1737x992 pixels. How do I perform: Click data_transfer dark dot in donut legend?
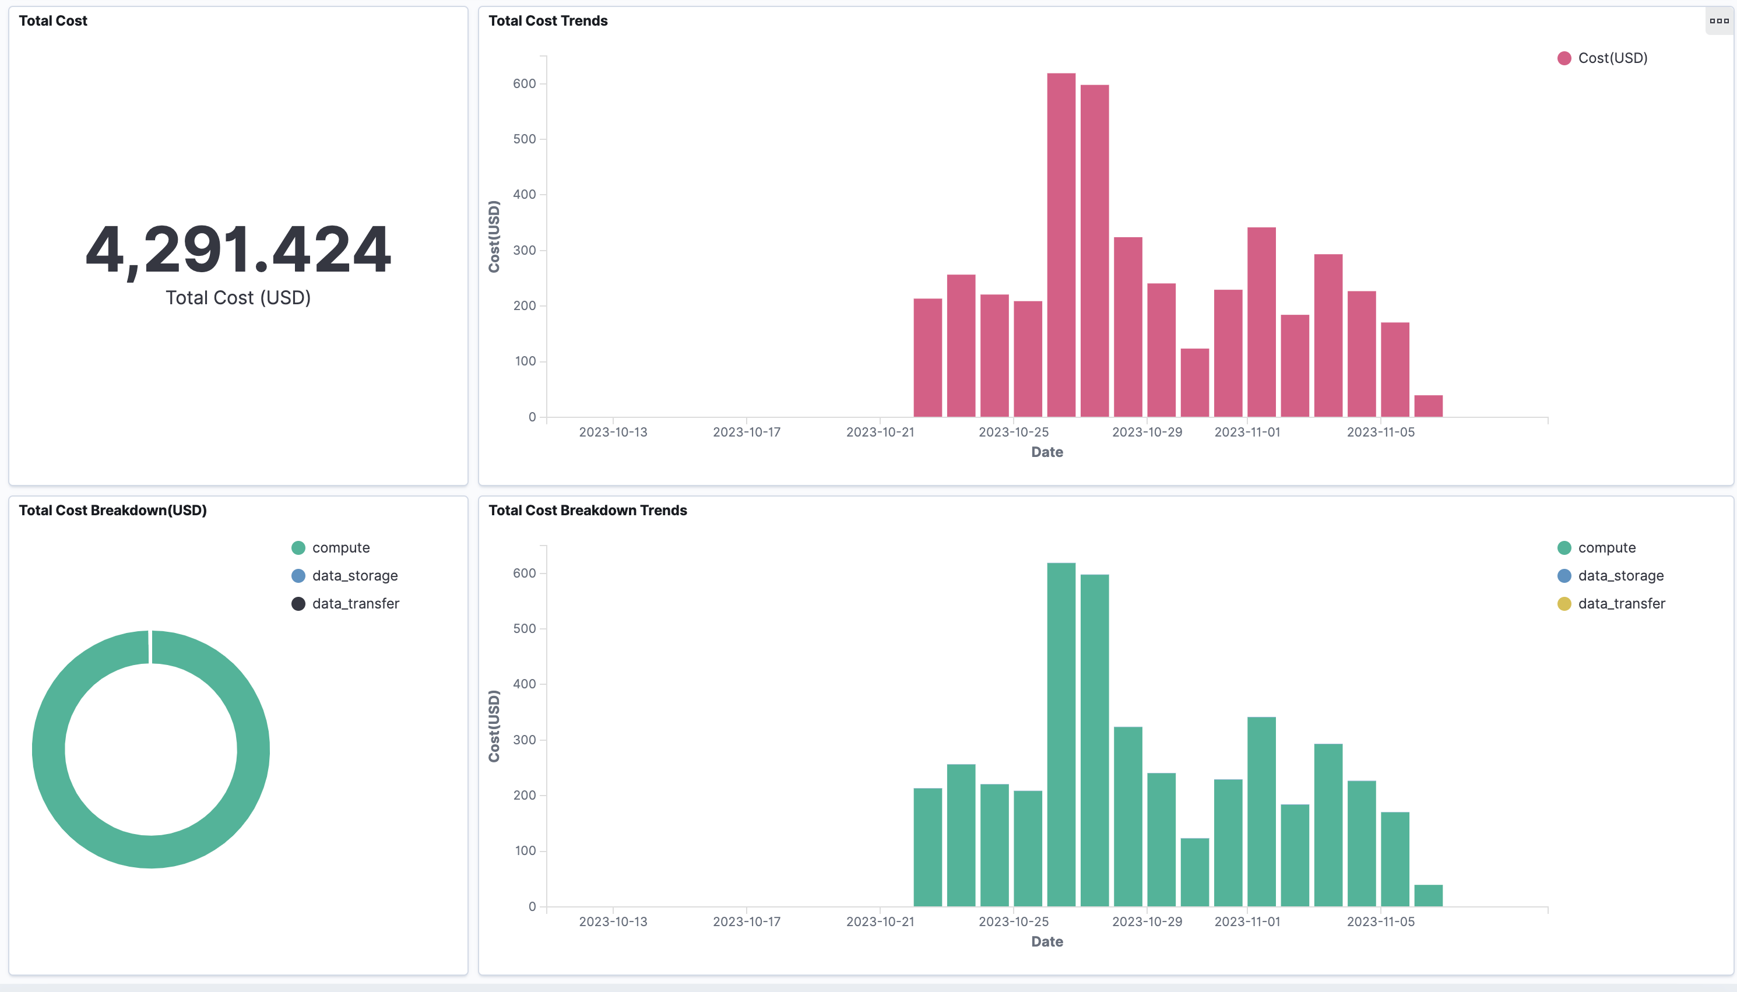pyautogui.click(x=298, y=604)
